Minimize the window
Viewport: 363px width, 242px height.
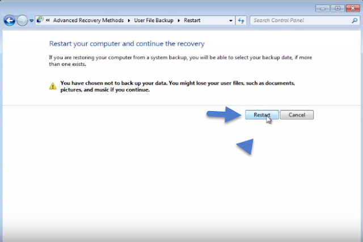[x=322, y=9]
